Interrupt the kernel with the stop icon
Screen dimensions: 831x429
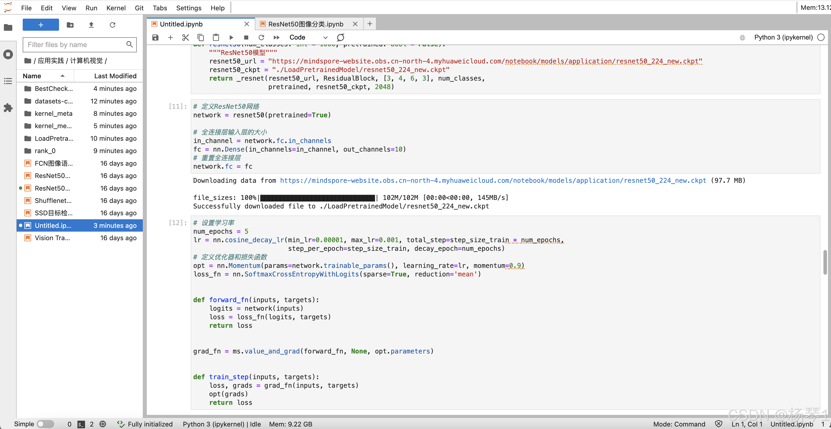click(246, 37)
